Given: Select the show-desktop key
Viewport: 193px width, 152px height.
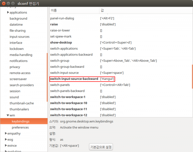Looking at the screenshot, I should (x=61, y=43).
